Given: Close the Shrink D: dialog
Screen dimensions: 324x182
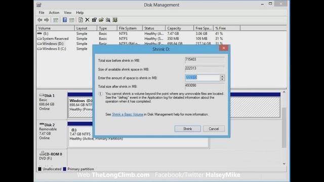Looking at the screenshot, I should pos(224,48).
